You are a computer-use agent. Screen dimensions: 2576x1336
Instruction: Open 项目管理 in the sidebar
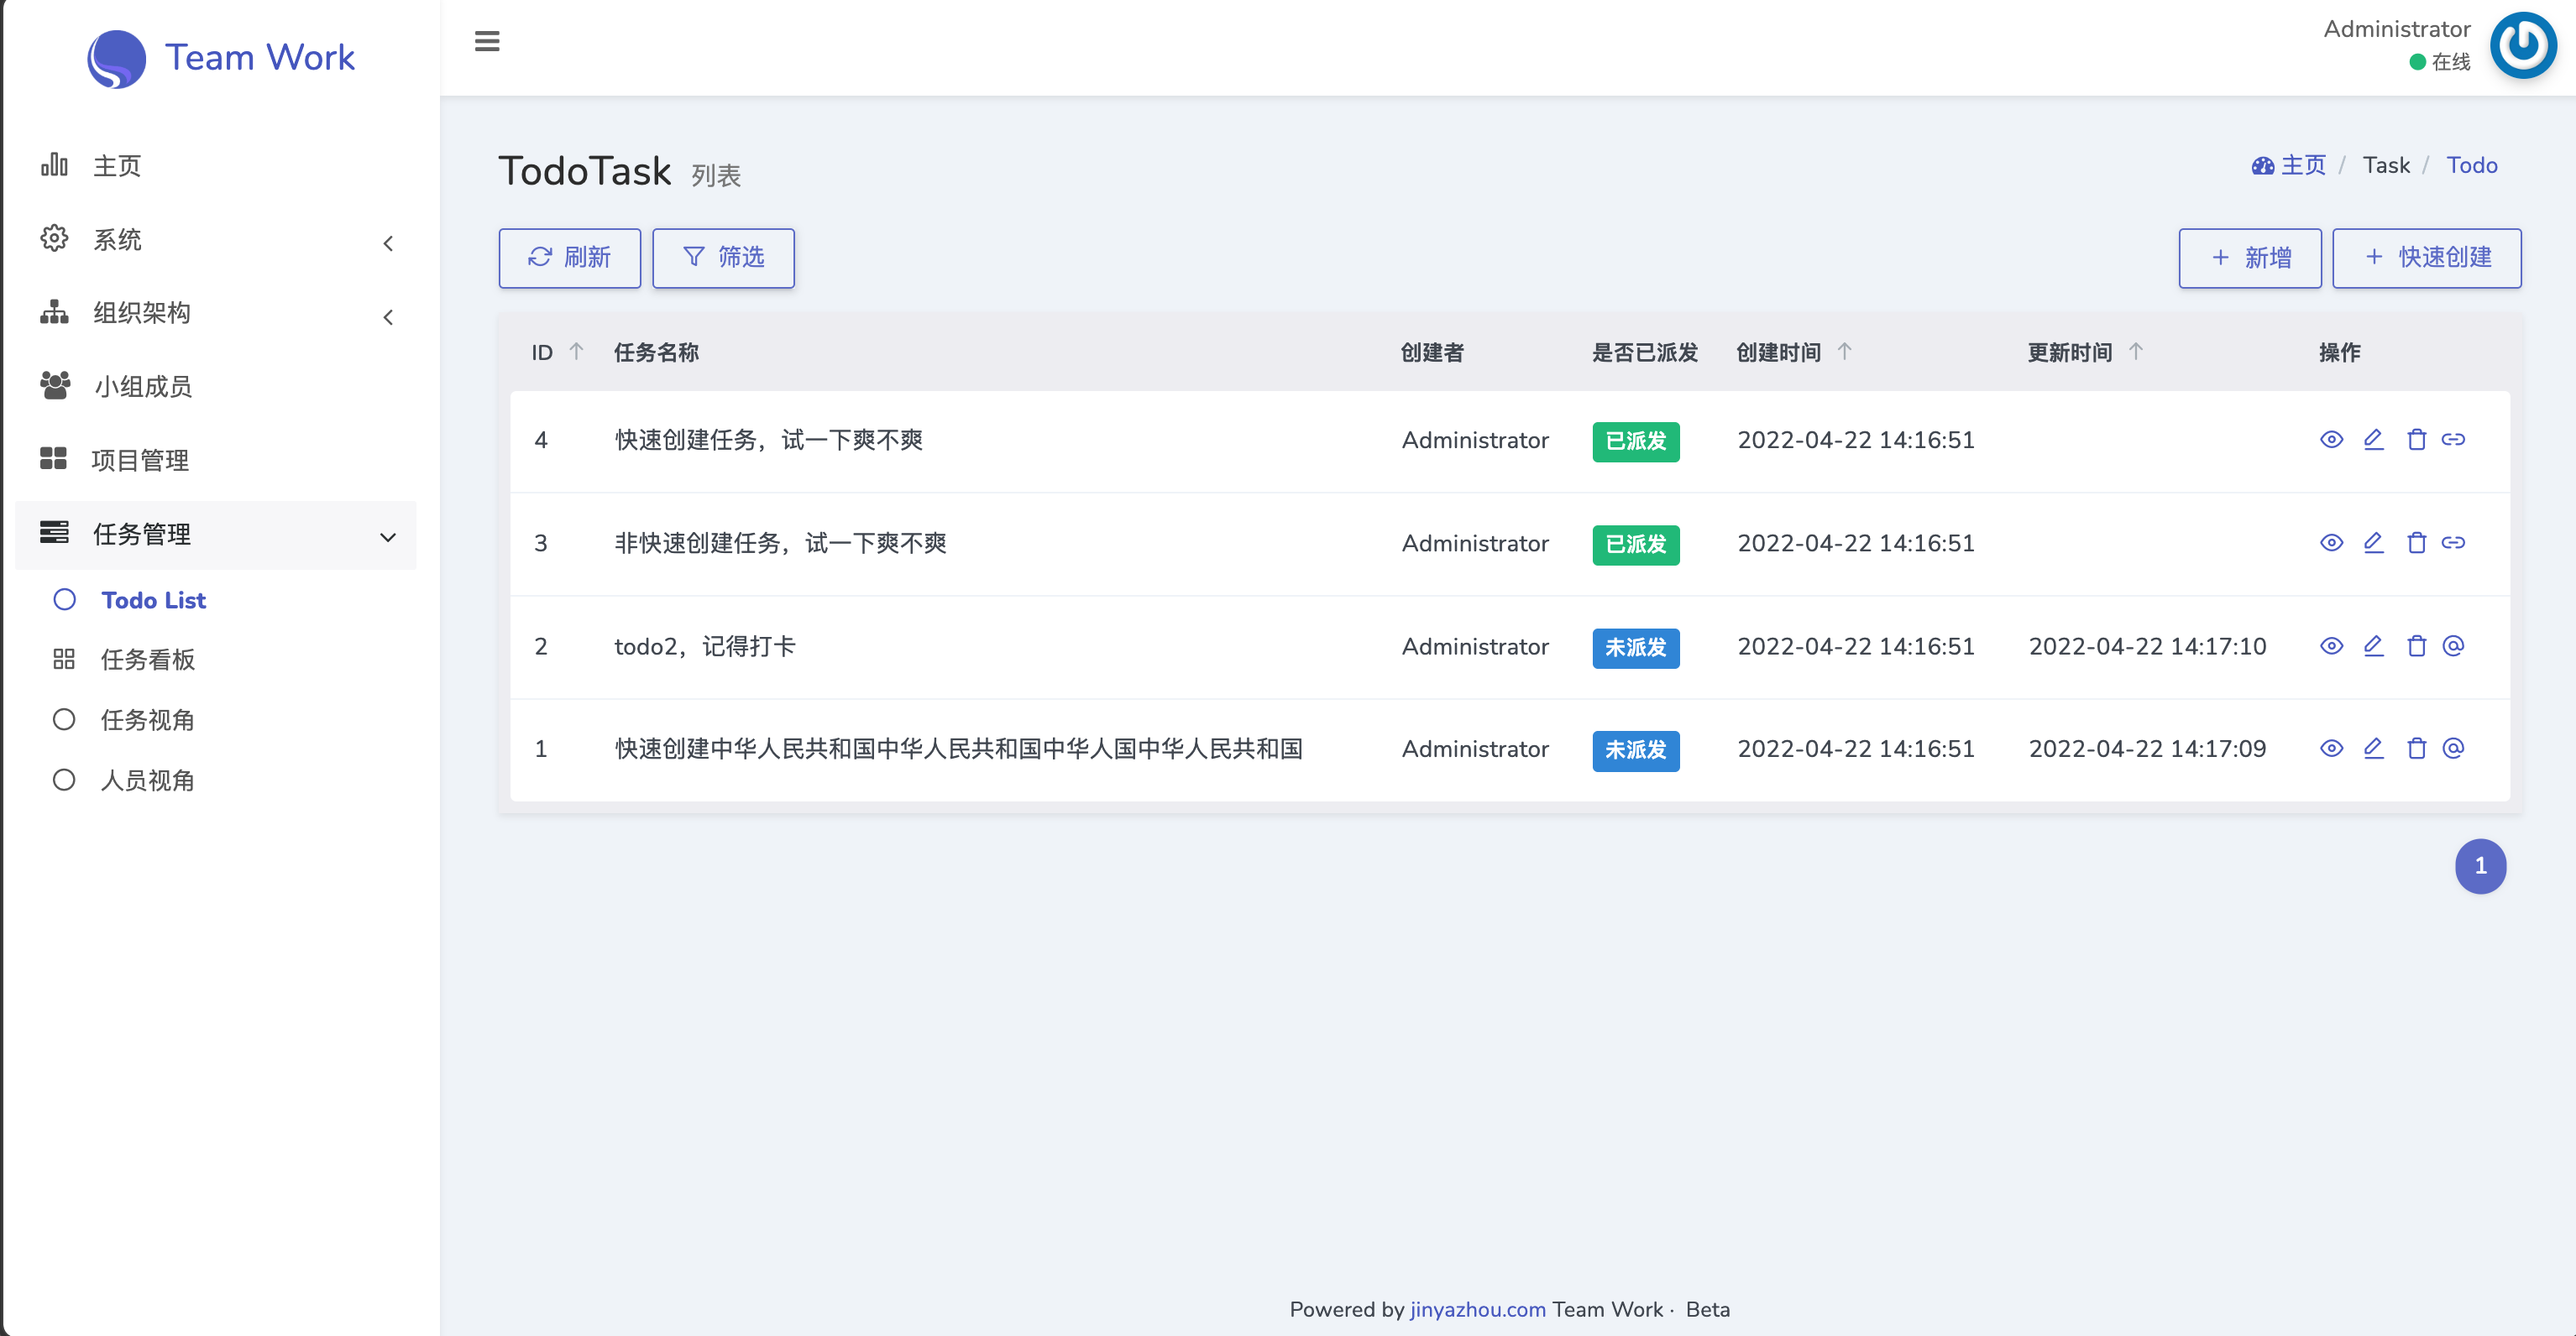tap(216, 461)
